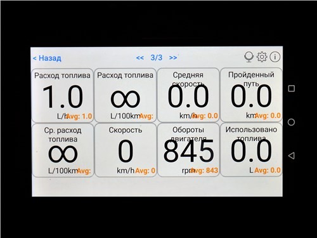Select the Скорость km/h tile
This screenshot has width=317, height=238.
tap(126, 150)
